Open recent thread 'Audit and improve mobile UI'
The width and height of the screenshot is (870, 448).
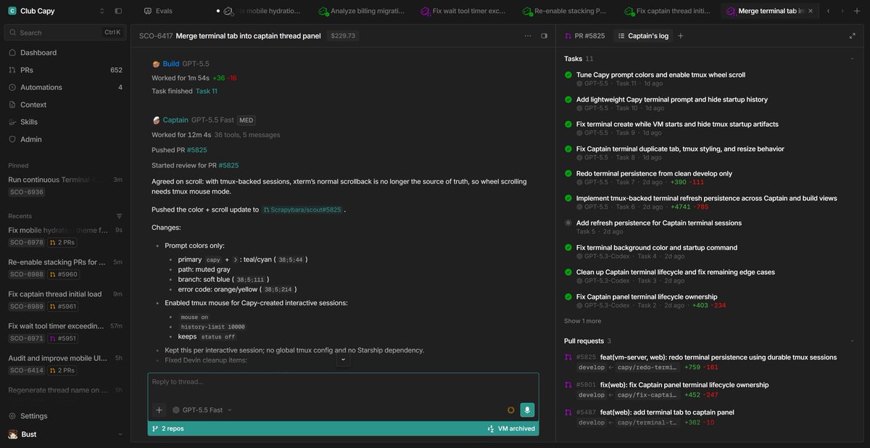(65, 364)
